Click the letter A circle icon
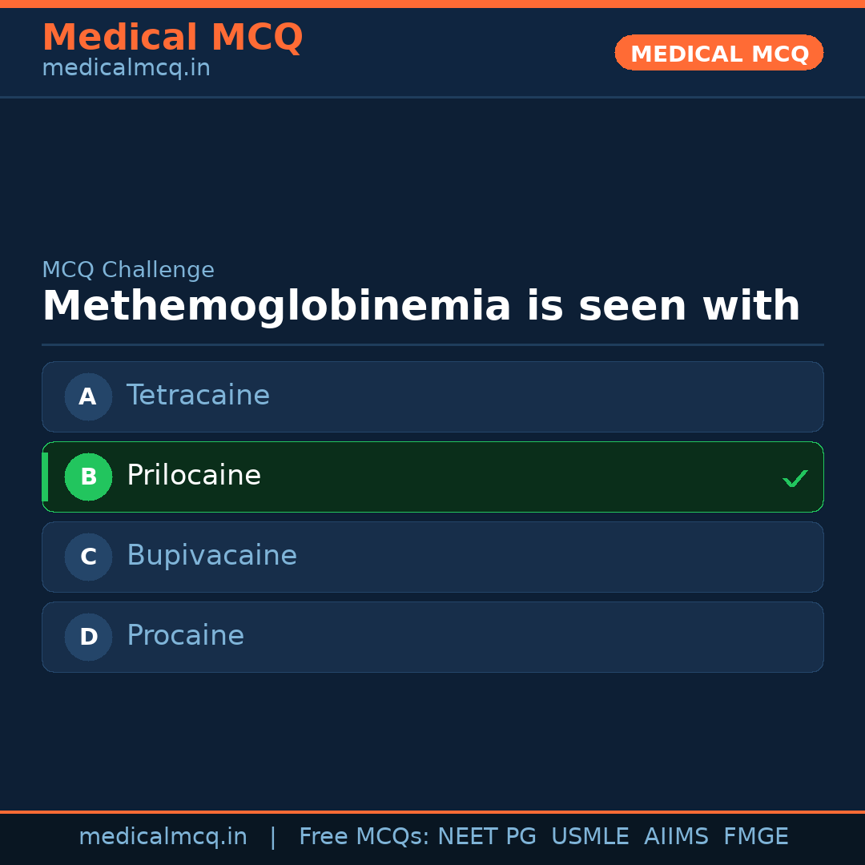The image size is (865, 865). [x=88, y=396]
